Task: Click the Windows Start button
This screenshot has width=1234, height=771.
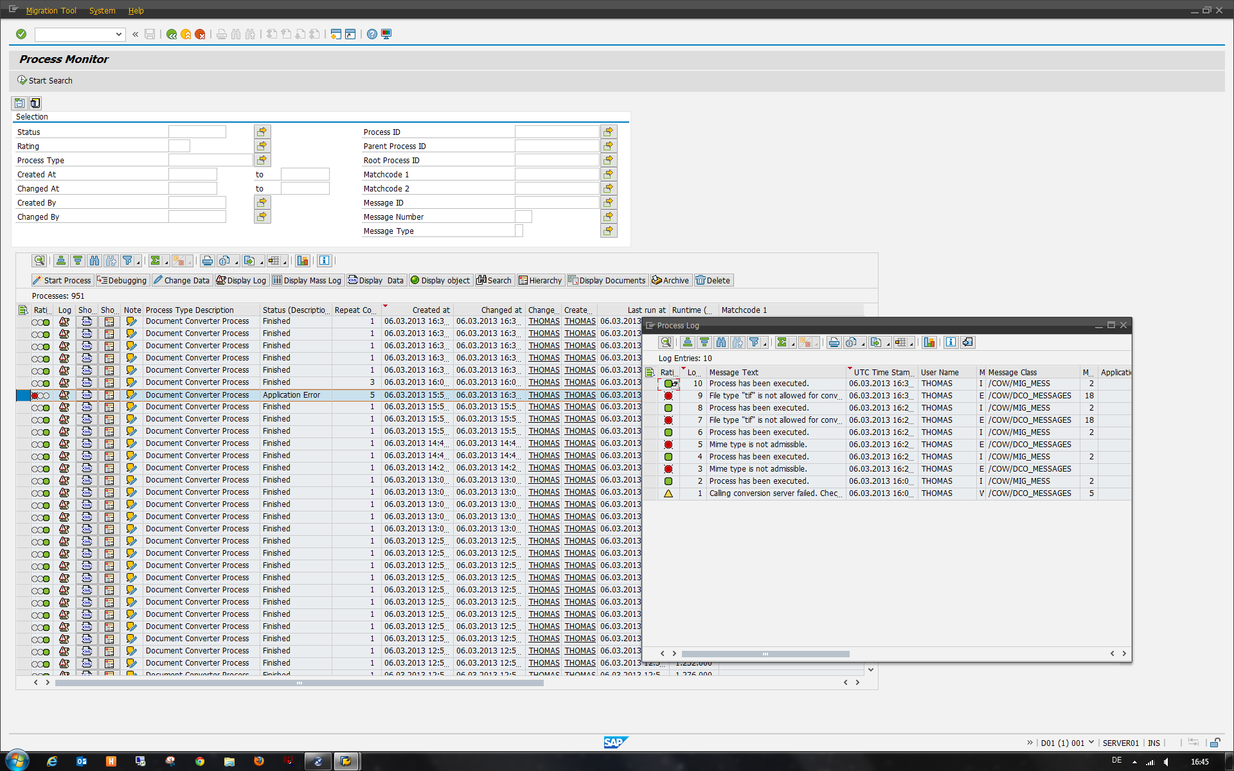Action: click(17, 761)
